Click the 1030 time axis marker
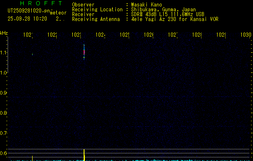The image size is (253, 161). pos(245,35)
